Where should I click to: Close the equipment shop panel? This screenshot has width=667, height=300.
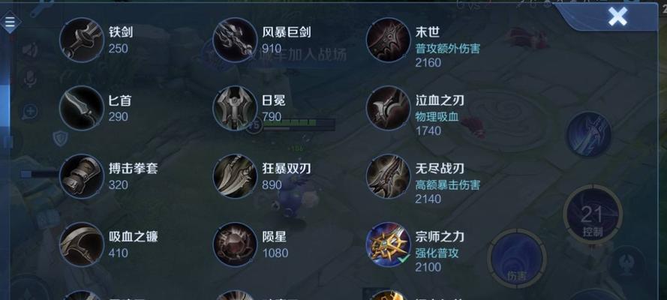click(617, 17)
